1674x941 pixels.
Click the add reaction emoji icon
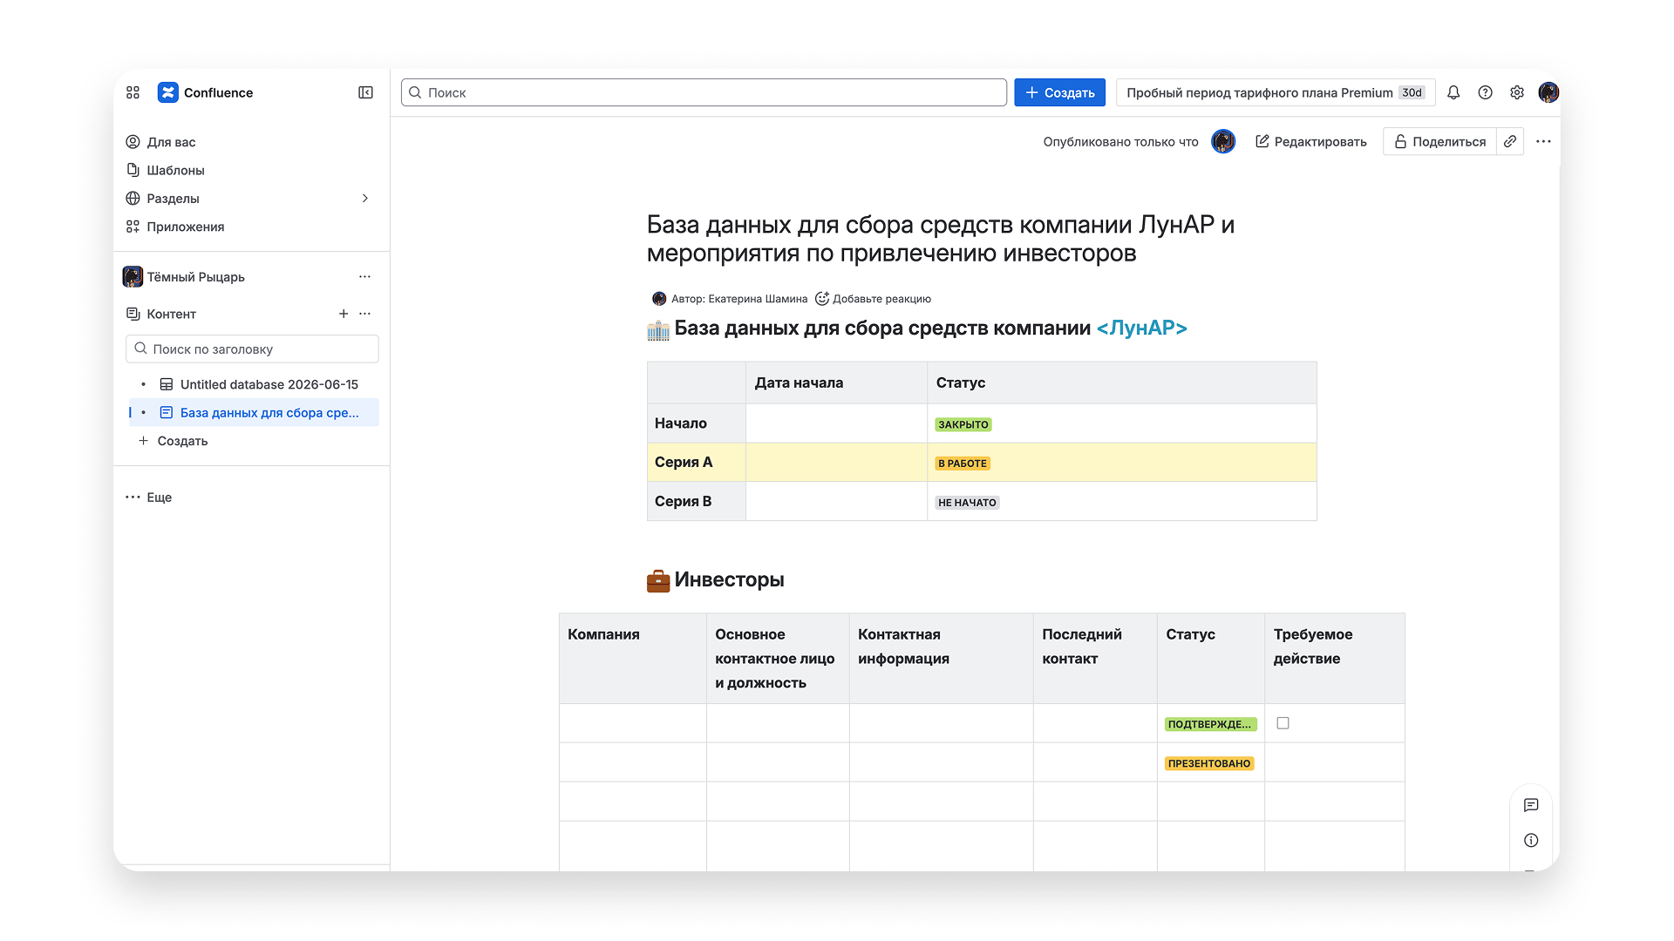click(x=821, y=299)
